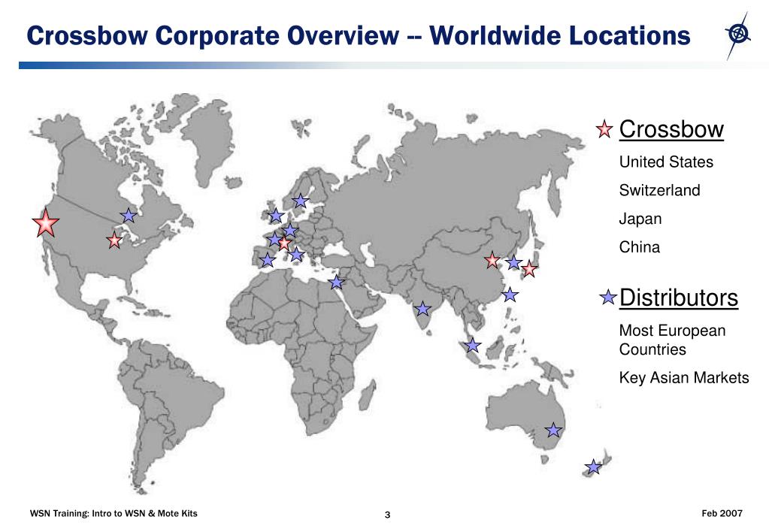The image size is (769, 532).
Task: Click the red star on Japan
Action: [x=529, y=269]
